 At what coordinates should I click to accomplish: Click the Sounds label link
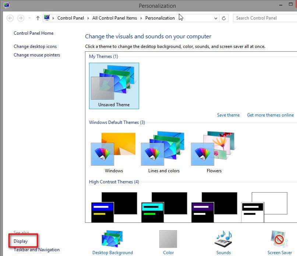click(223, 253)
